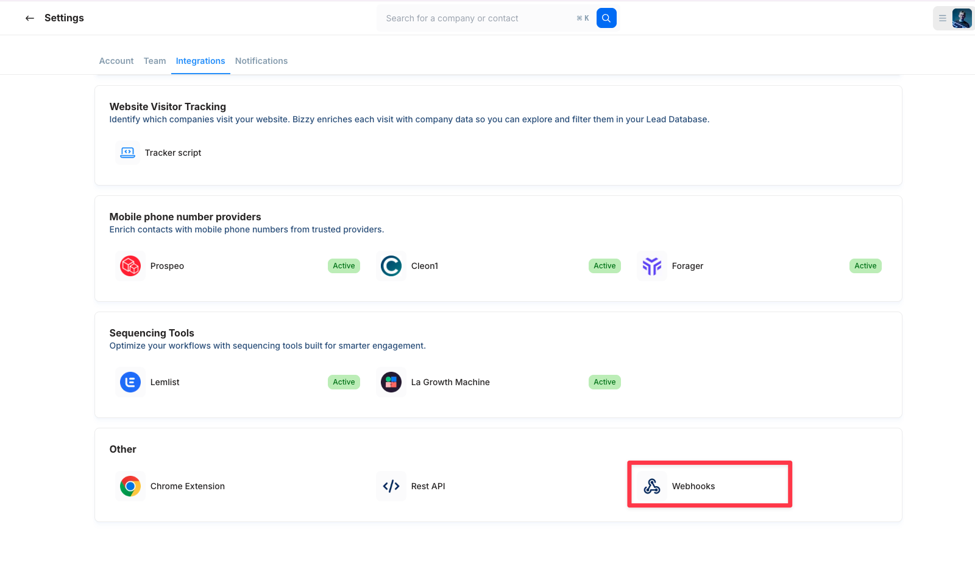
Task: Click the ⌘K shortcut hint in search
Action: click(x=583, y=18)
